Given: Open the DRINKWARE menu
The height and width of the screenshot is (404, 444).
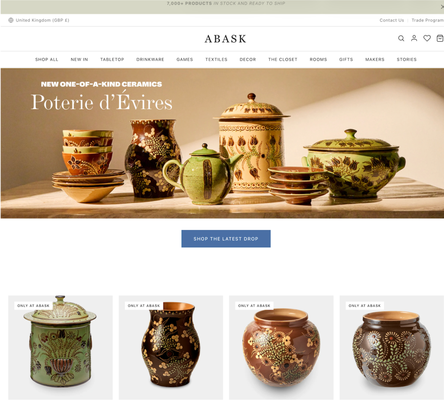Looking at the screenshot, I should [151, 59].
